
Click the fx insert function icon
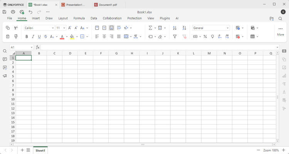[x=38, y=47]
